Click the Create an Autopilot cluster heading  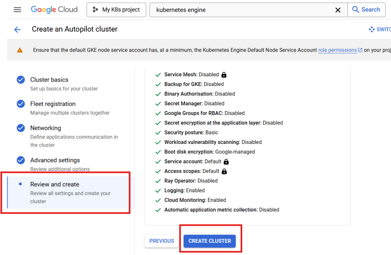74,29
